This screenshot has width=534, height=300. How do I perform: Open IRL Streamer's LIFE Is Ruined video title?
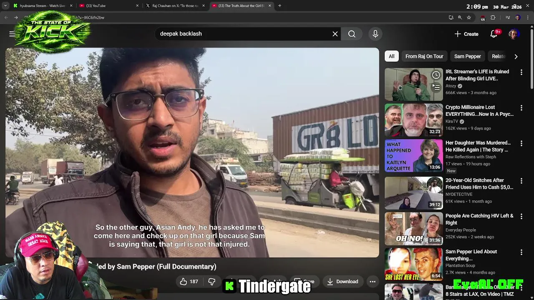(477, 75)
